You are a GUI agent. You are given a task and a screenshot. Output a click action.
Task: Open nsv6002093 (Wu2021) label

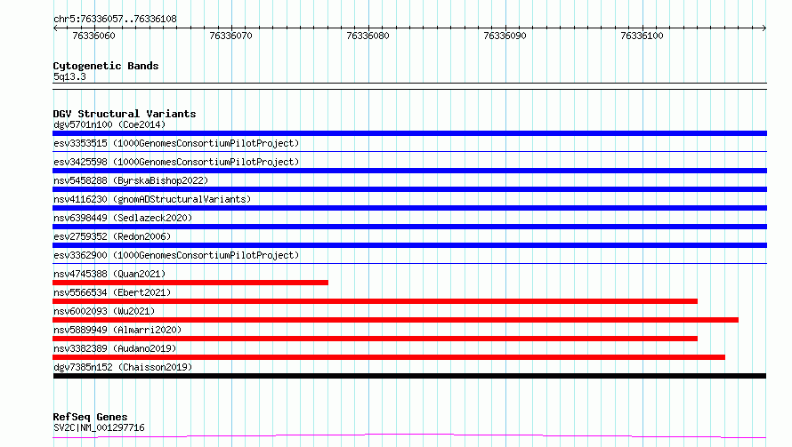(104, 311)
